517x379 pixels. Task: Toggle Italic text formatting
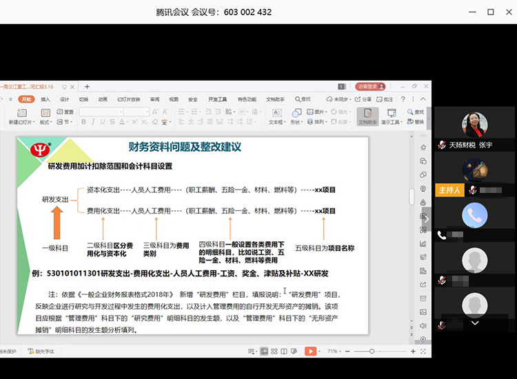pos(93,122)
